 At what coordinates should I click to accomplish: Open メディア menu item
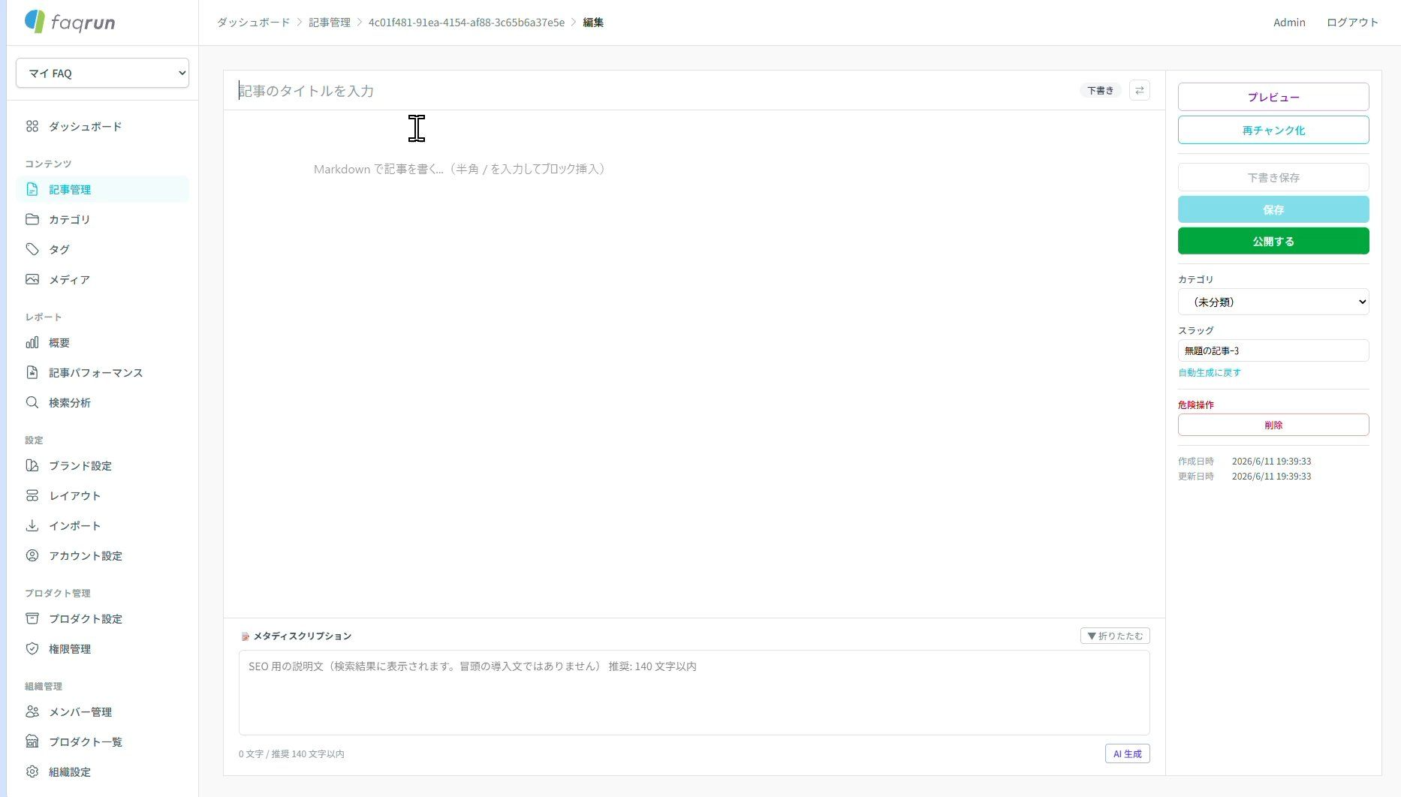coord(102,279)
